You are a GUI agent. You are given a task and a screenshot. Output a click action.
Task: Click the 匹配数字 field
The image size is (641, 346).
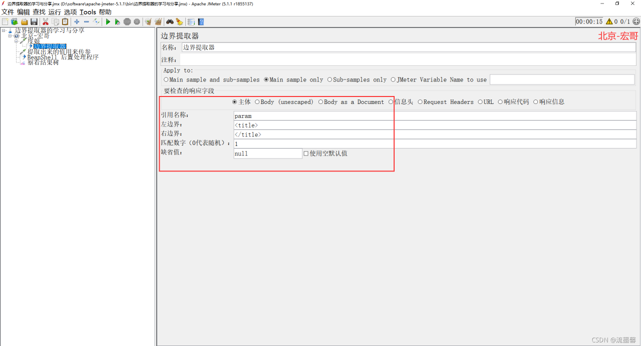pos(435,144)
